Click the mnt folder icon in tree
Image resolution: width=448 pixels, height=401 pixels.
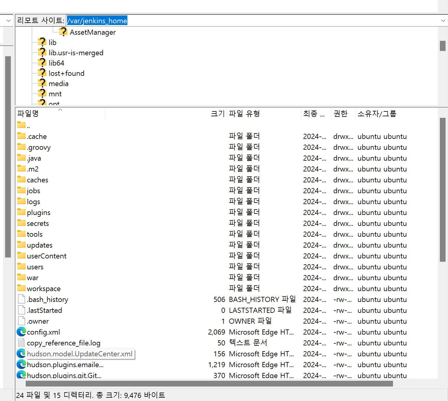coord(42,93)
